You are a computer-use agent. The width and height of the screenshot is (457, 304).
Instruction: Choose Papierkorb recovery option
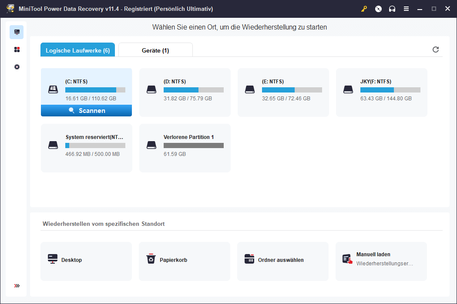(185, 261)
